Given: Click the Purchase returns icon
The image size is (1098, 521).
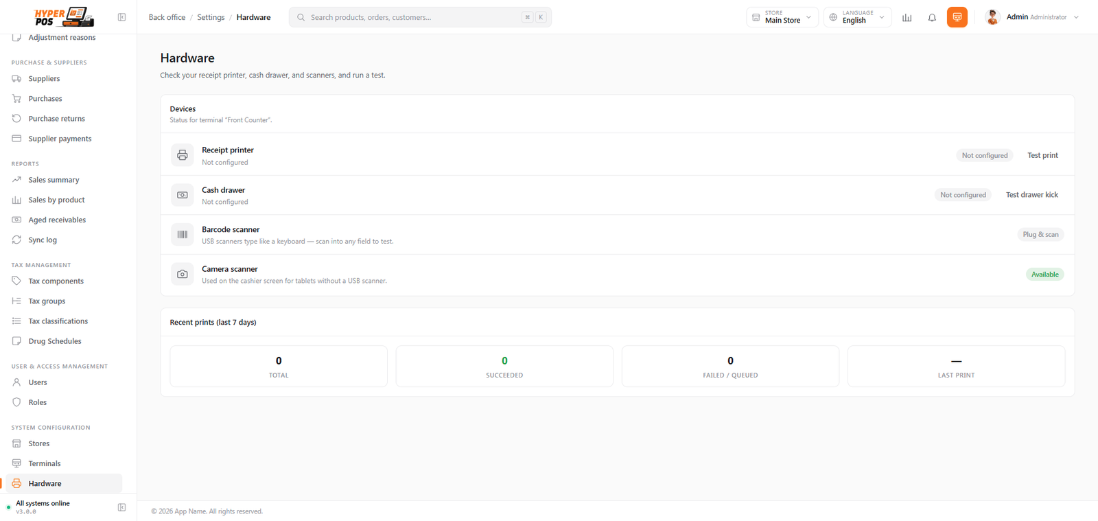Looking at the screenshot, I should [x=16, y=119].
